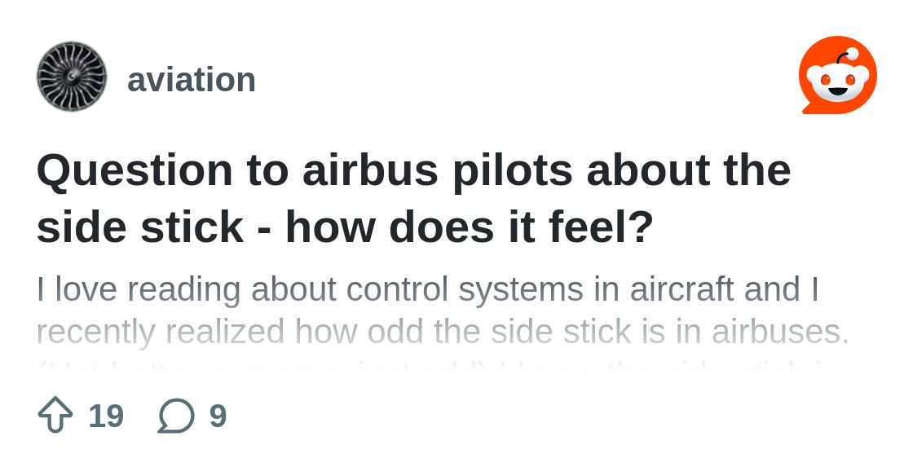Open comments via the speech bubble icon
Viewport: 913px width, 476px height.
(176, 416)
